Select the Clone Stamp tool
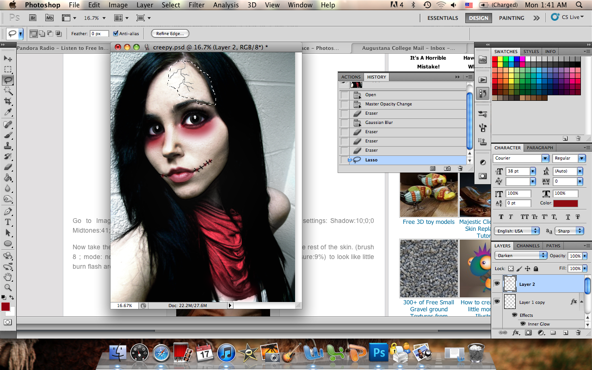This screenshot has height=370, width=592. click(8, 146)
